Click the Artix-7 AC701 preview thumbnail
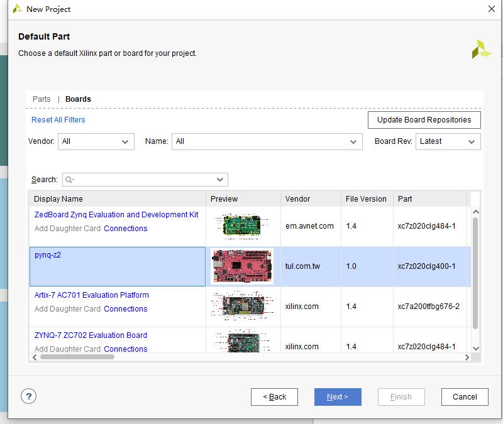This screenshot has width=503, height=424. point(243,307)
